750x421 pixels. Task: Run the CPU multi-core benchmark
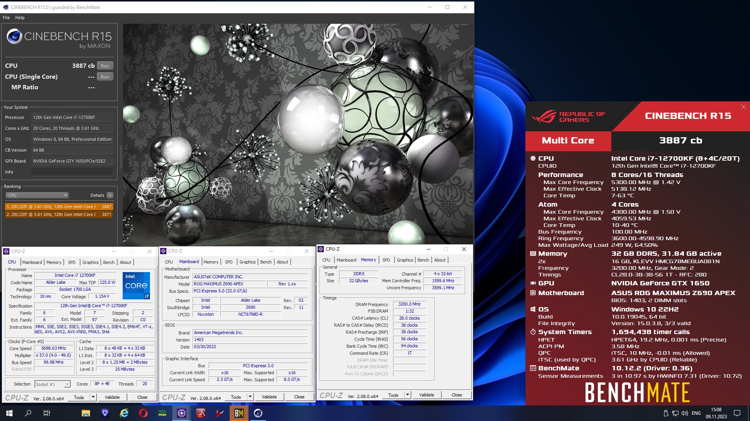click(105, 66)
